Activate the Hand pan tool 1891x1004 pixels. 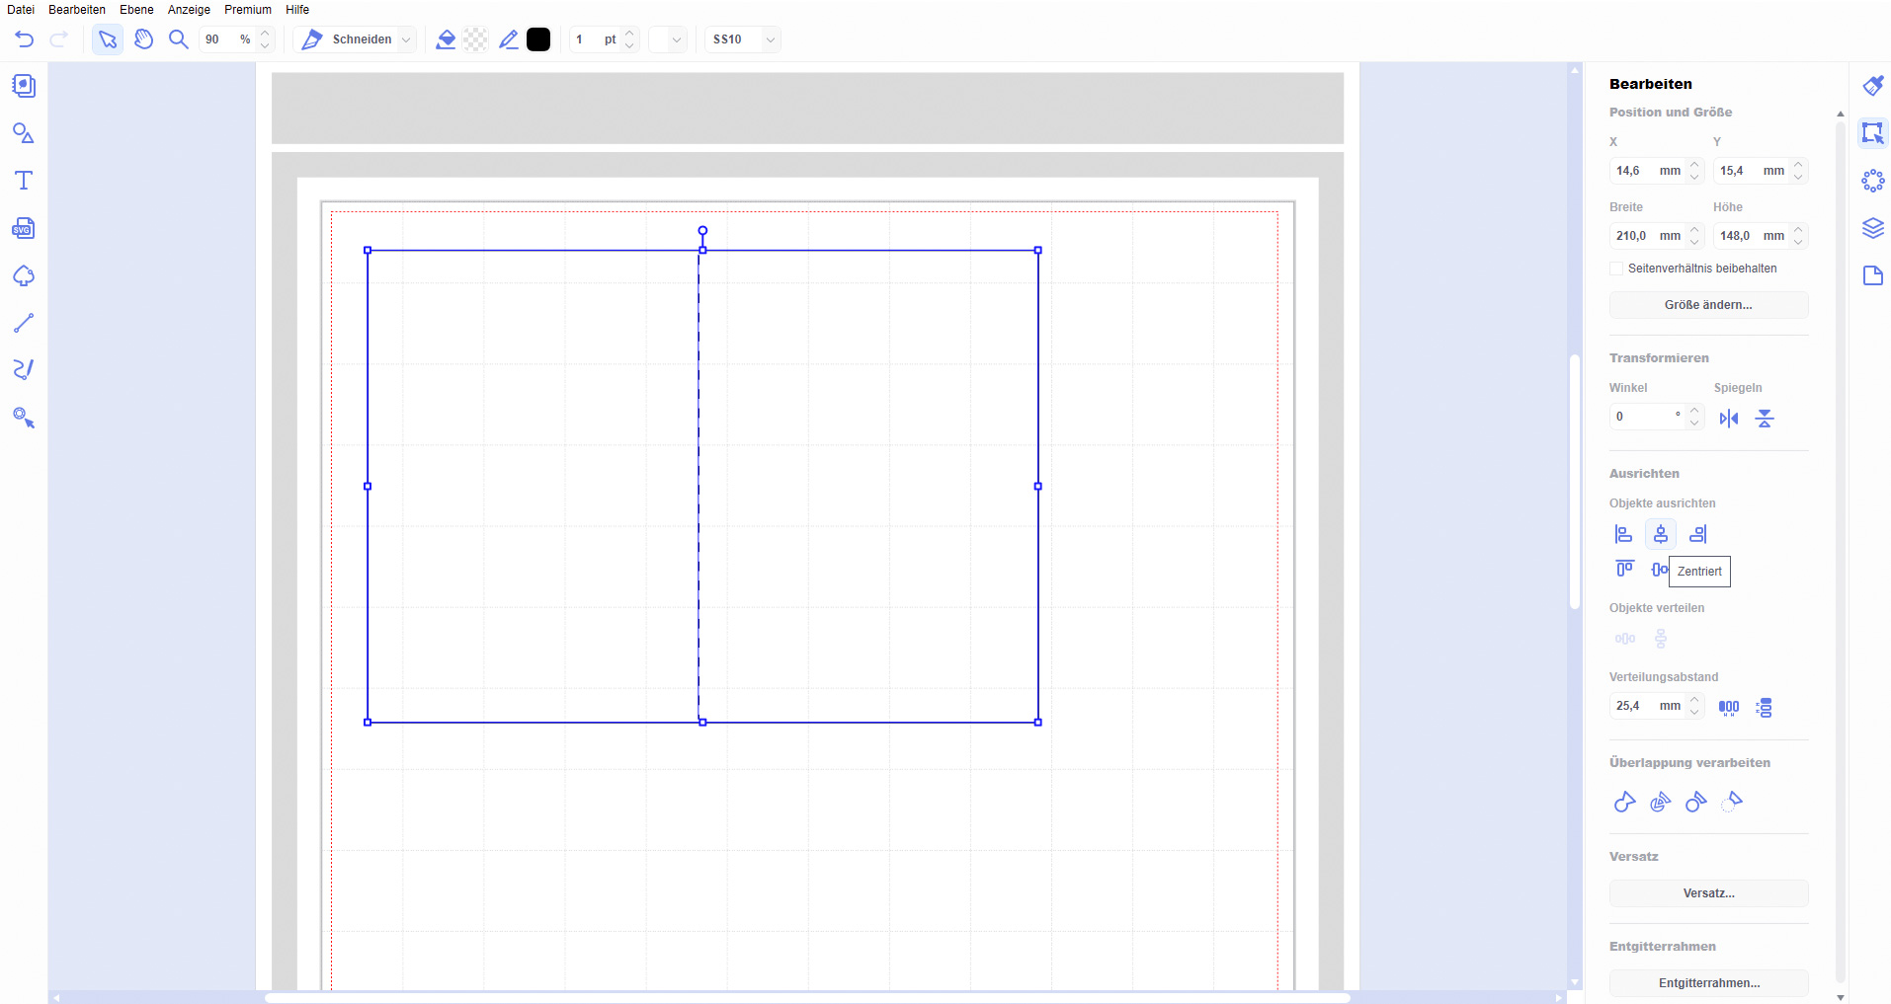click(144, 39)
